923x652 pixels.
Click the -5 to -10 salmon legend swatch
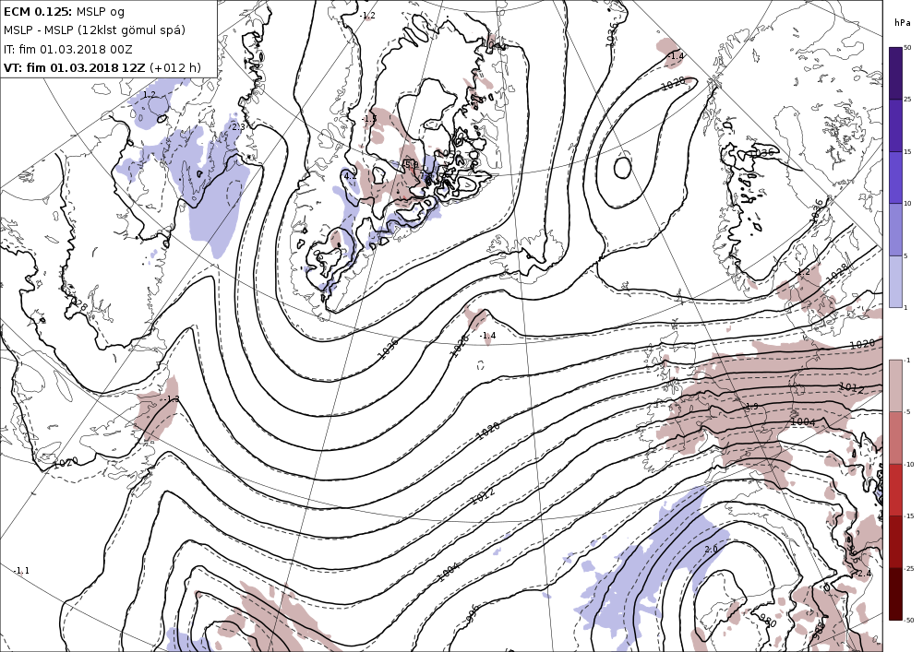tap(895, 438)
